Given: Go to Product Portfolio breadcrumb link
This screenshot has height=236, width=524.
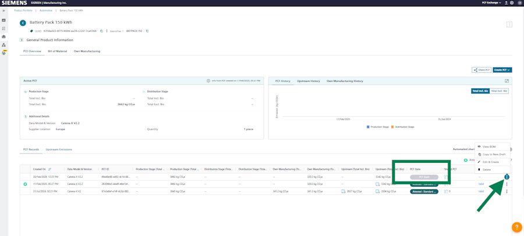Looking at the screenshot, I should [x=23, y=10].
